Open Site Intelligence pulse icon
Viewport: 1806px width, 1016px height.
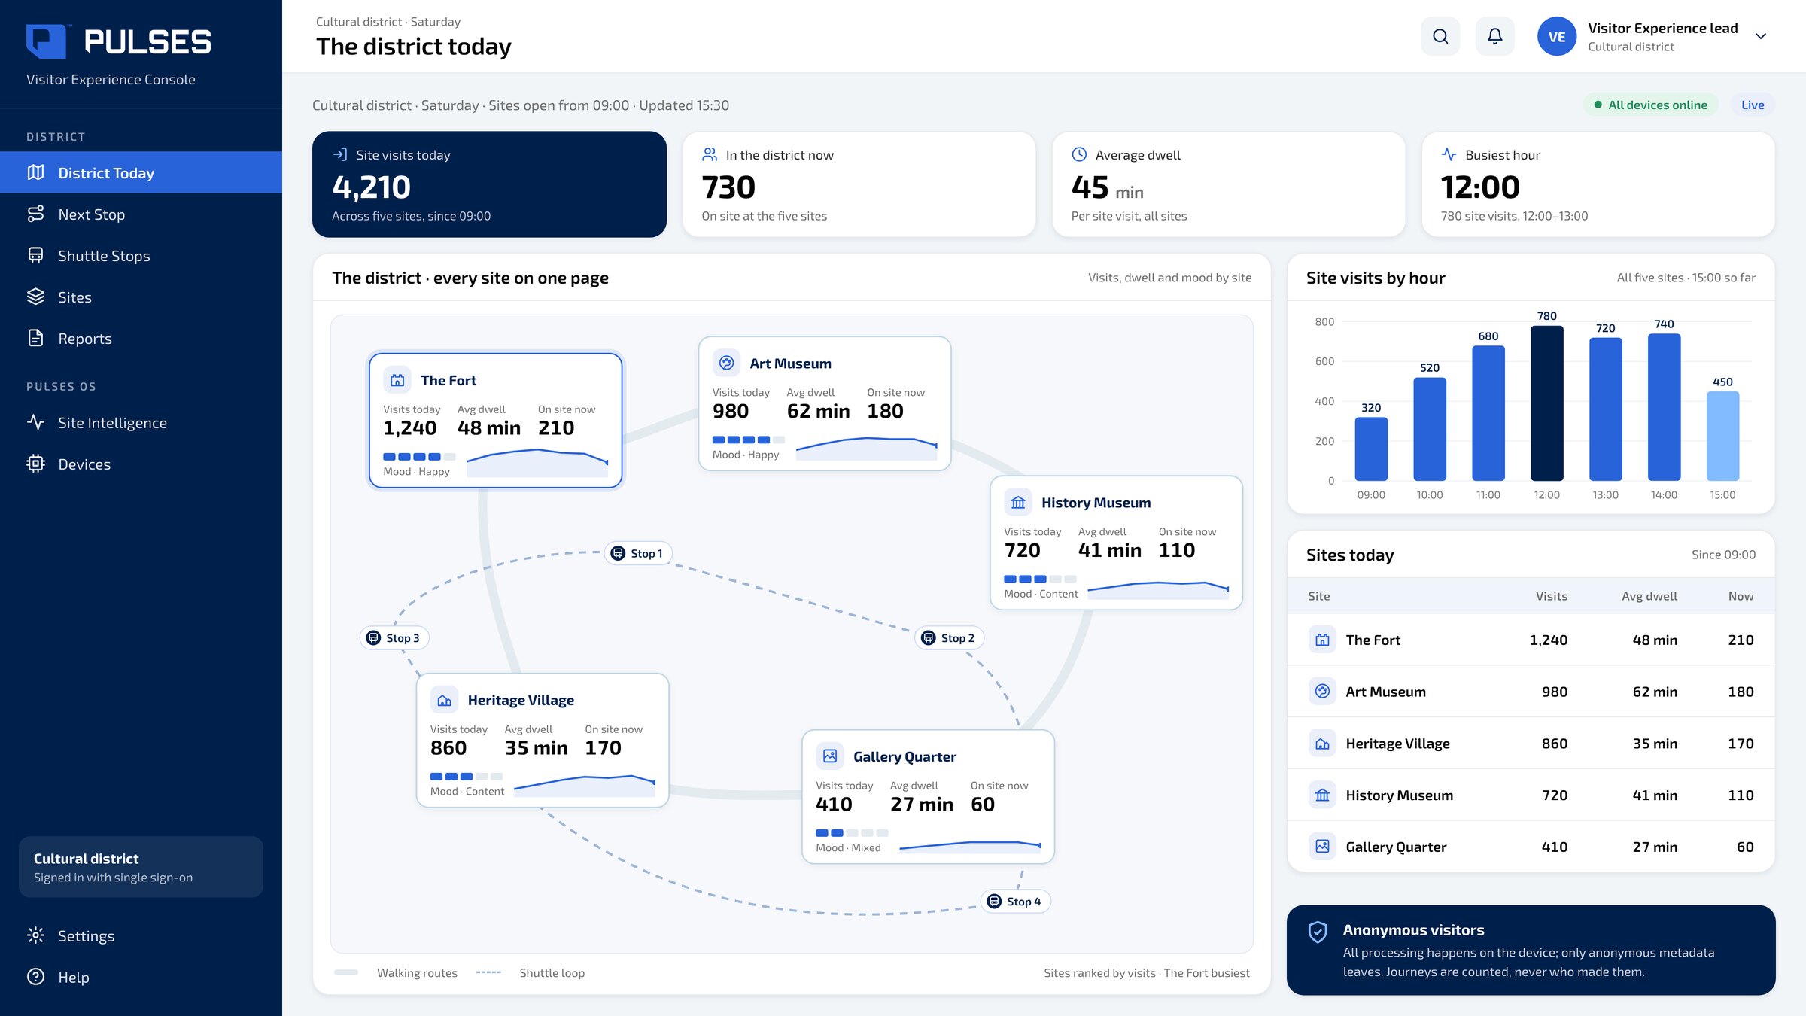tap(35, 422)
